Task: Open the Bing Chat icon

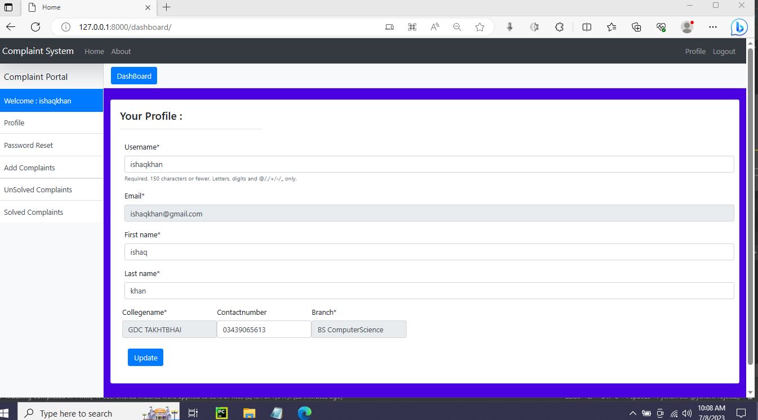Action: pos(738,26)
